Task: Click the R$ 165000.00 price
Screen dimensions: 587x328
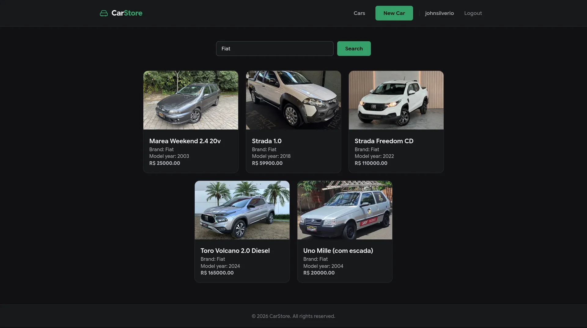Action: point(217,273)
